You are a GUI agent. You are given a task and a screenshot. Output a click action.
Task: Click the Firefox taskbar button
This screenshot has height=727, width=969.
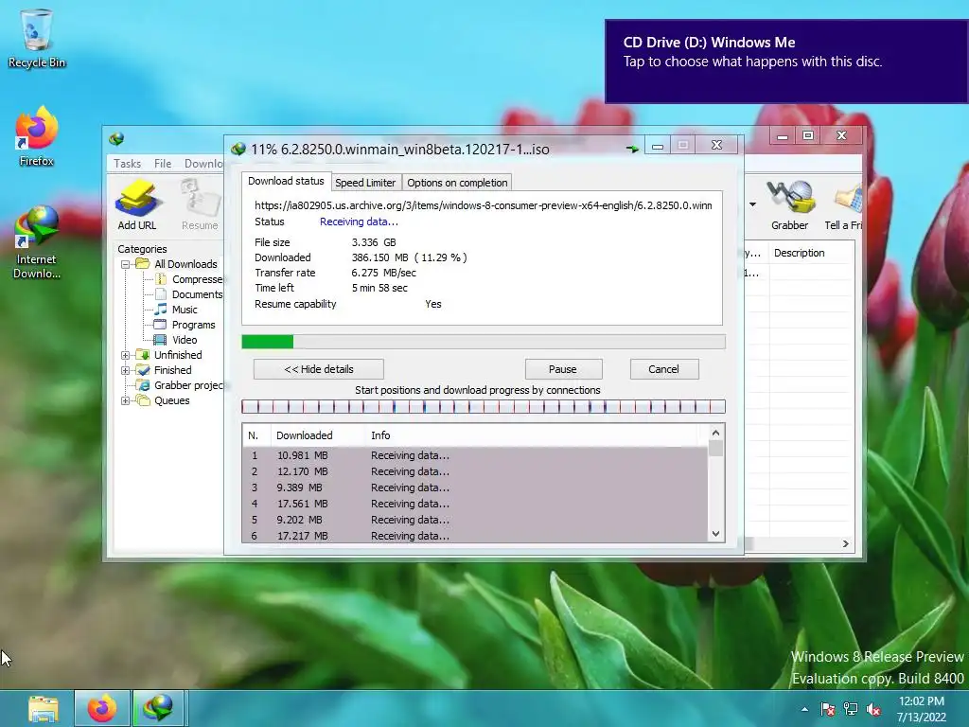coord(102,708)
